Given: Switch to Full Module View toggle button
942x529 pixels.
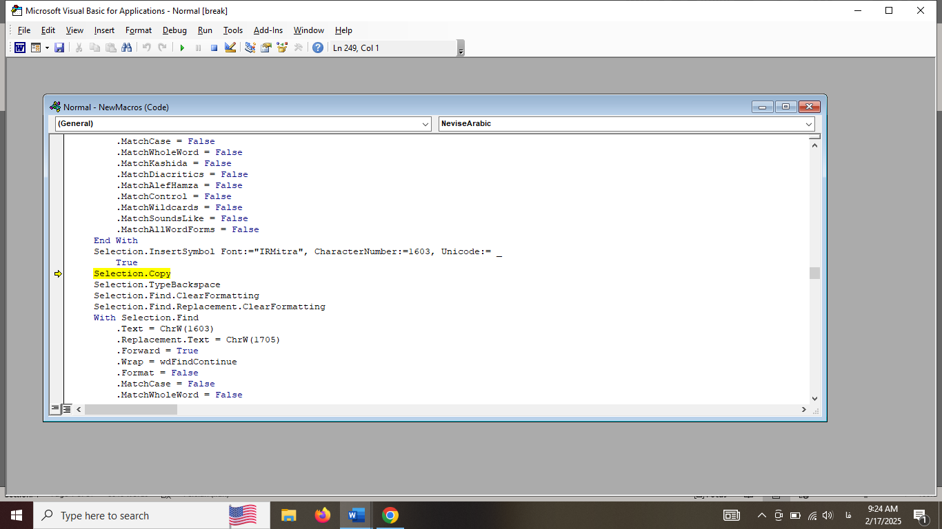Looking at the screenshot, I should [67, 409].
